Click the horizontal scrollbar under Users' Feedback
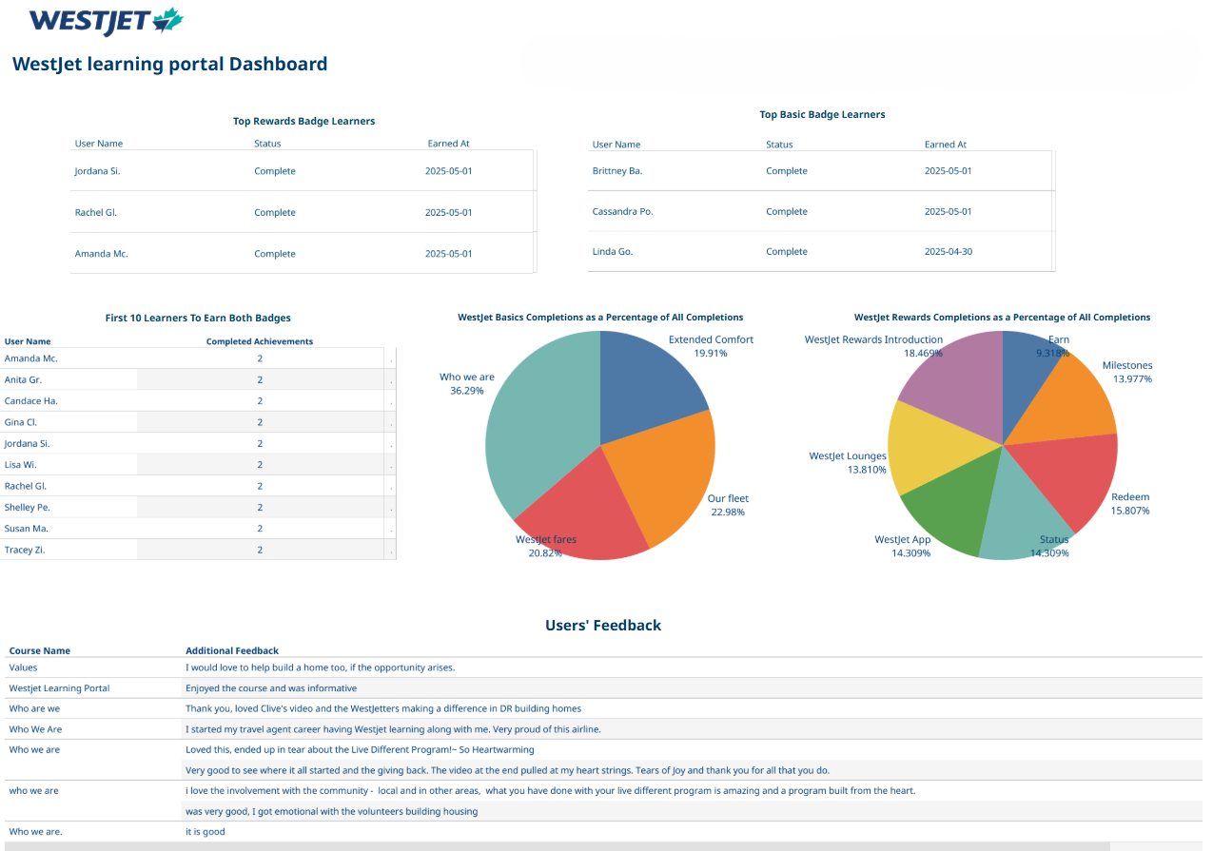1213x851 pixels. click(x=557, y=846)
